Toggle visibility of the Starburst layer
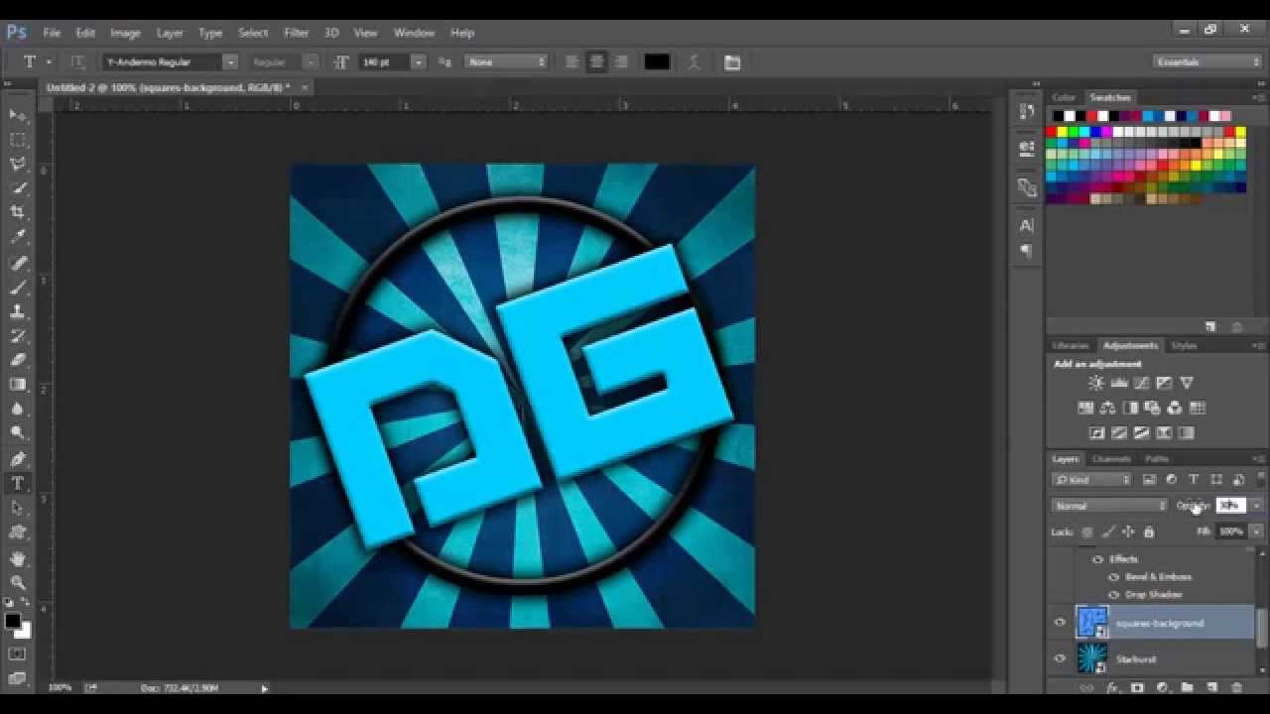The image size is (1270, 714). (1060, 658)
